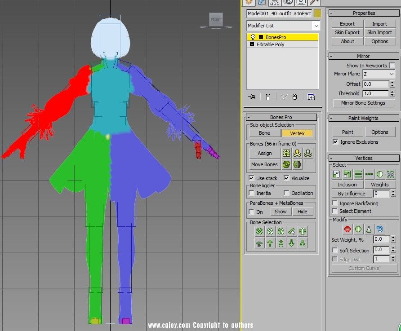Image resolution: width=401 pixels, height=331 pixels.
Task: Click the forked up arrow in Bone Selection
Action: point(281,243)
